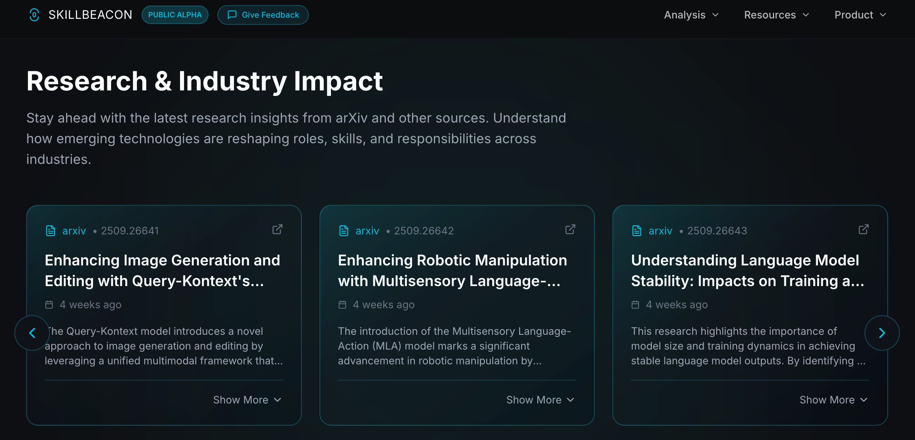Click the SkillBeacon logo icon
This screenshot has width=915, height=440.
click(34, 15)
